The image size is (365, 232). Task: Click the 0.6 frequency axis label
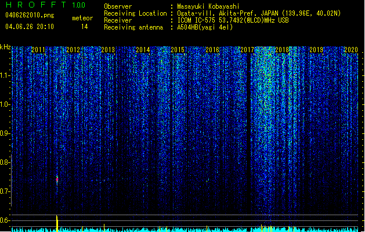5,220
